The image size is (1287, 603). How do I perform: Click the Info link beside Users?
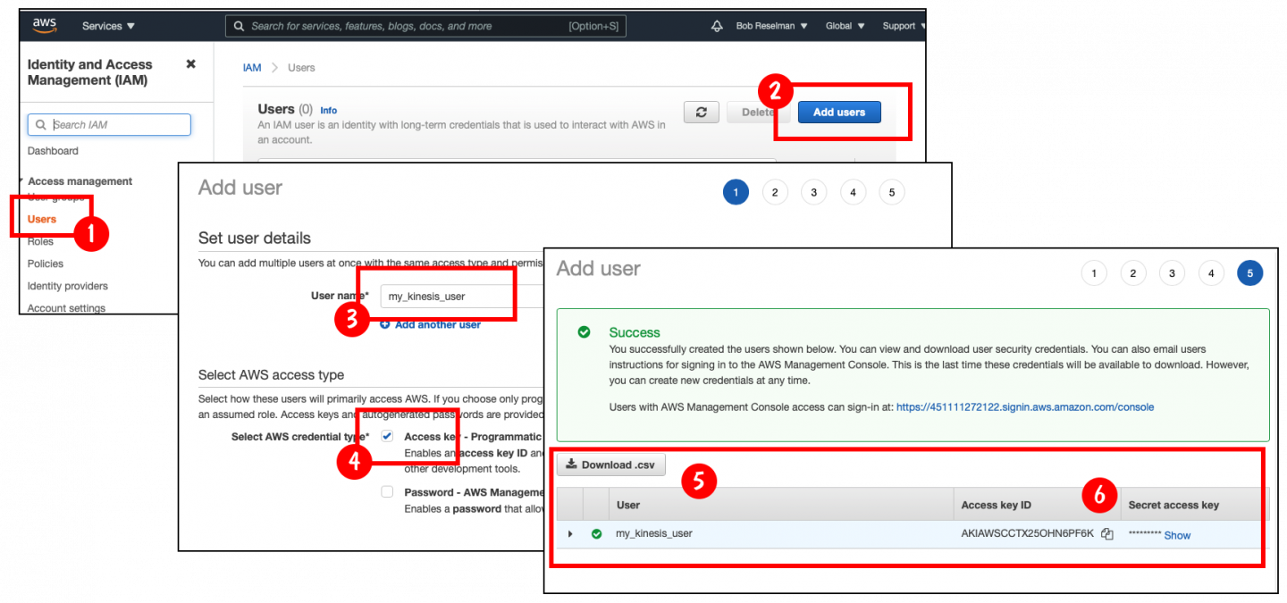pos(329,111)
